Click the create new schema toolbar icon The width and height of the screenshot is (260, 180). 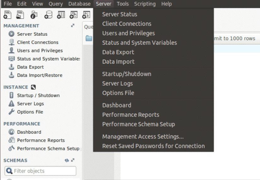coord(48,15)
